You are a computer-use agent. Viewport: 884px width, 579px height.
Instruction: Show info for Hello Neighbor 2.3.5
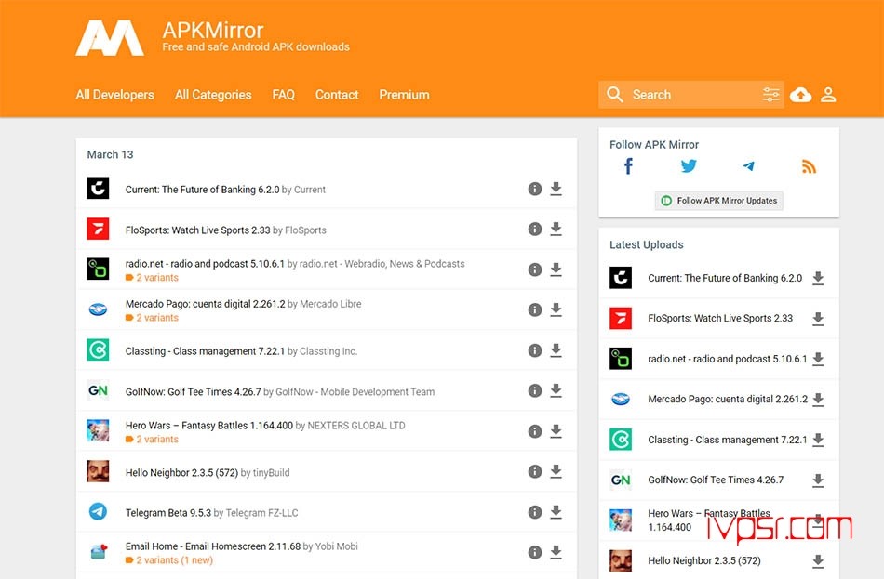(x=535, y=471)
